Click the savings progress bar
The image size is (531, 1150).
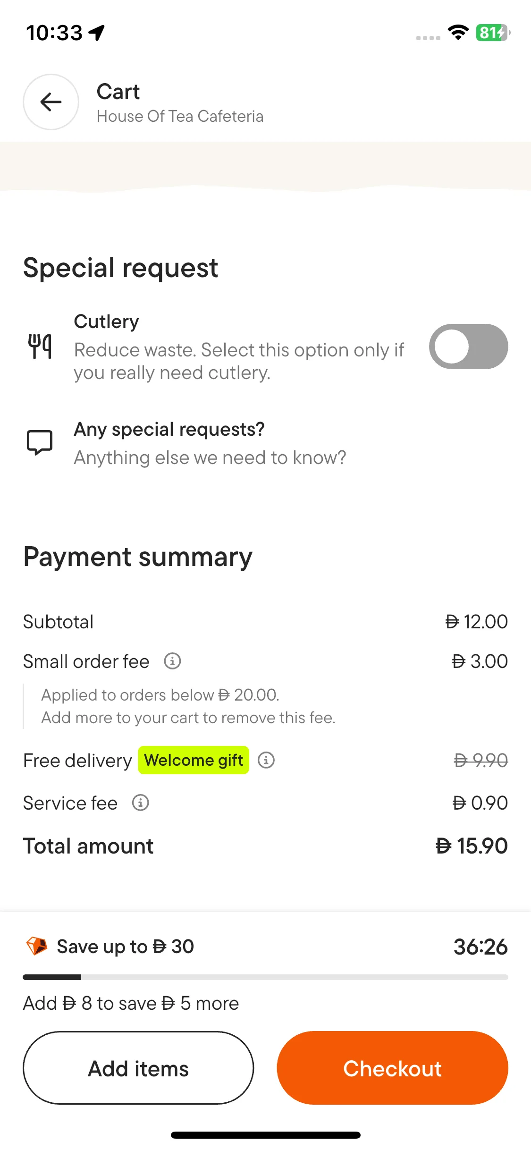(265, 977)
